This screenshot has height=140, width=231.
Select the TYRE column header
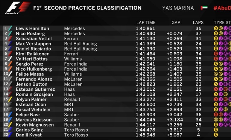tap(222, 22)
